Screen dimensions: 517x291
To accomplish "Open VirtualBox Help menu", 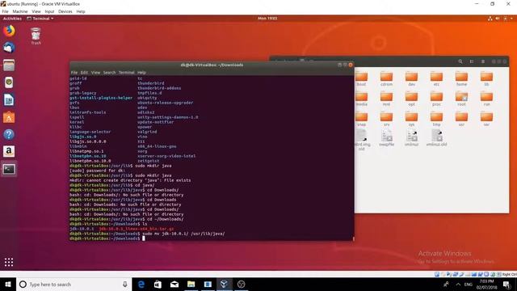I will [x=81, y=11].
